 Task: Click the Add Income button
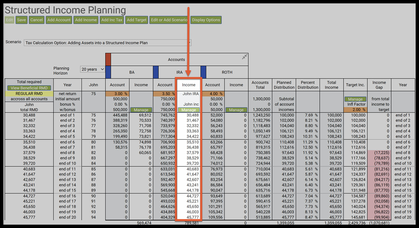coord(86,20)
